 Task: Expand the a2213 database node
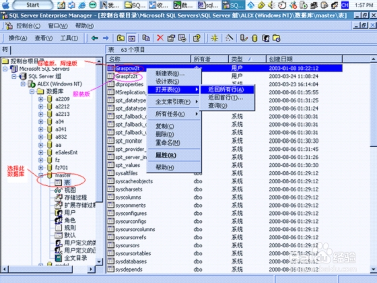[x=40, y=114]
